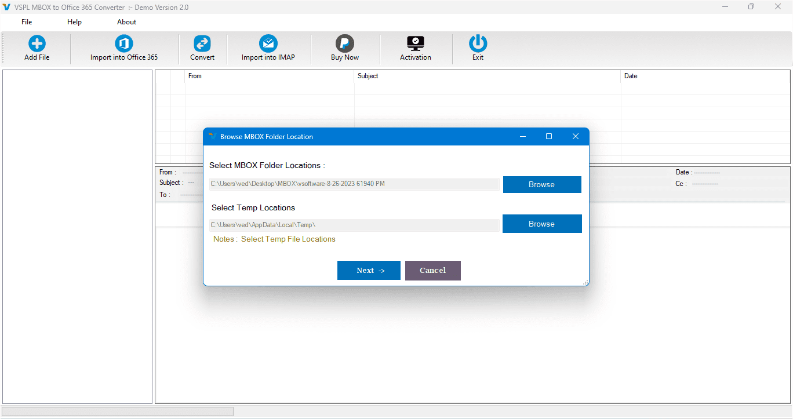
Task: Click the 'Subject :' preview label
Action: pyautogui.click(x=171, y=183)
